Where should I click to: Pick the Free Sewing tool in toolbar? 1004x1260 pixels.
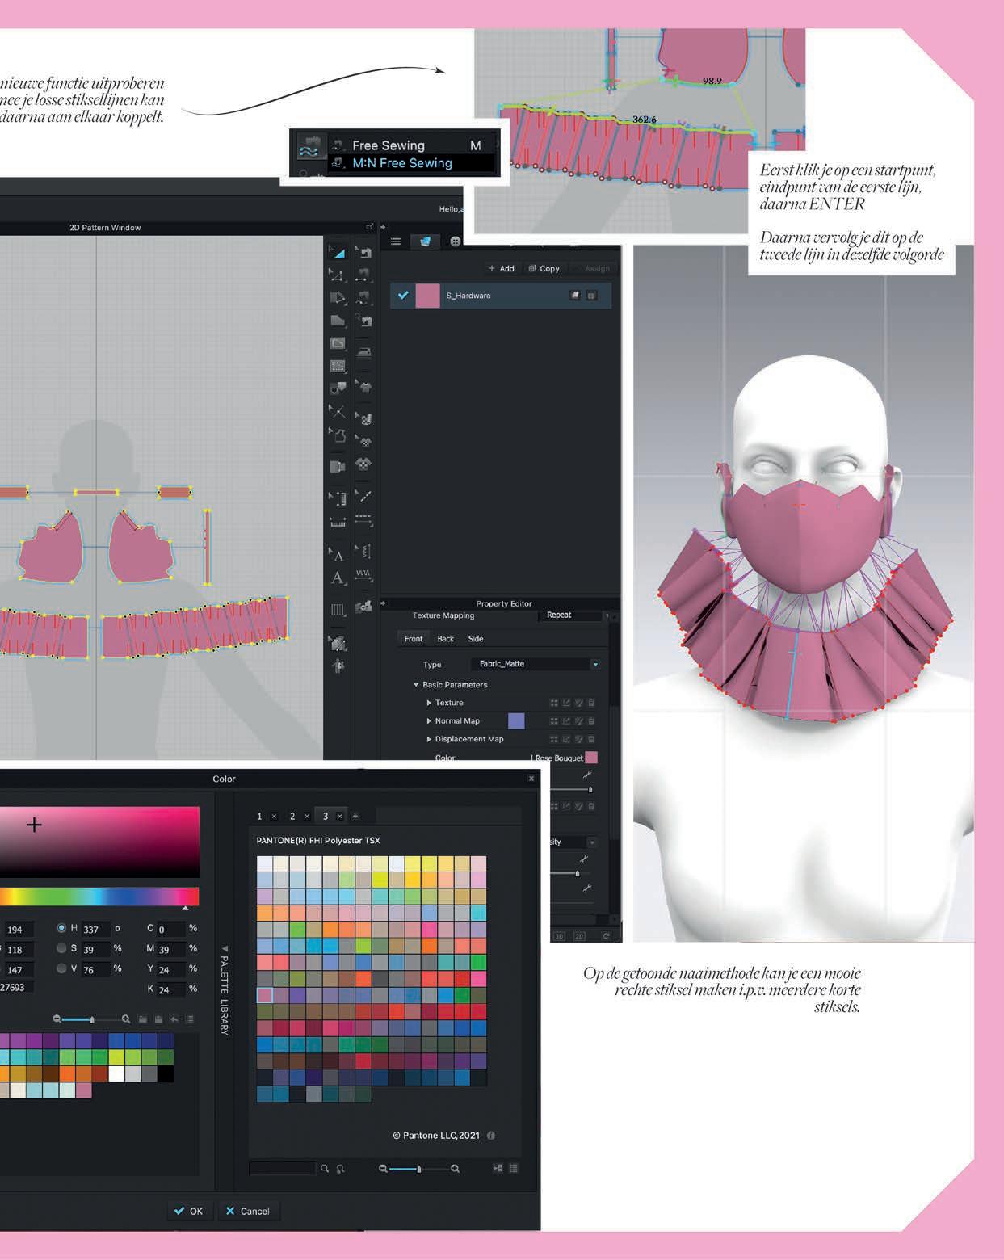363,298
